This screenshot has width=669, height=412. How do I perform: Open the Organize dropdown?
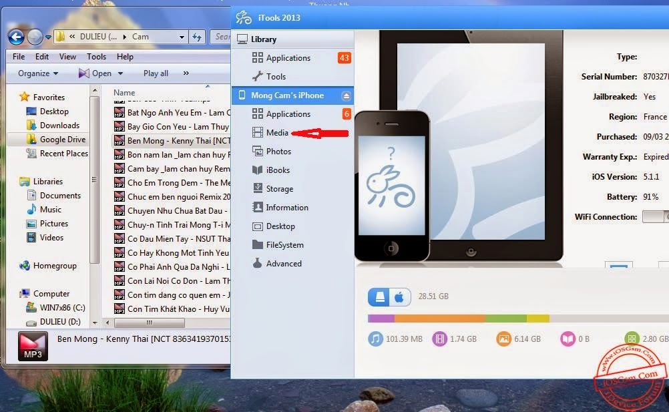[37, 73]
